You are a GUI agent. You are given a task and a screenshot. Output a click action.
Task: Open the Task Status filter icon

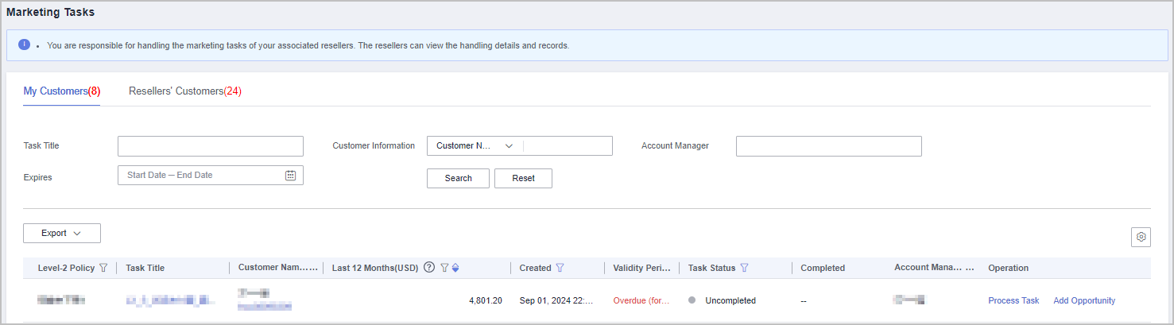pos(745,268)
